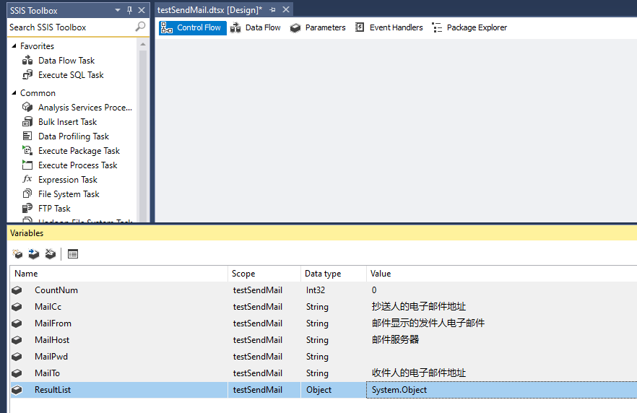Select the Execute Process Task icon
This screenshot has height=413, width=637.
(x=27, y=165)
